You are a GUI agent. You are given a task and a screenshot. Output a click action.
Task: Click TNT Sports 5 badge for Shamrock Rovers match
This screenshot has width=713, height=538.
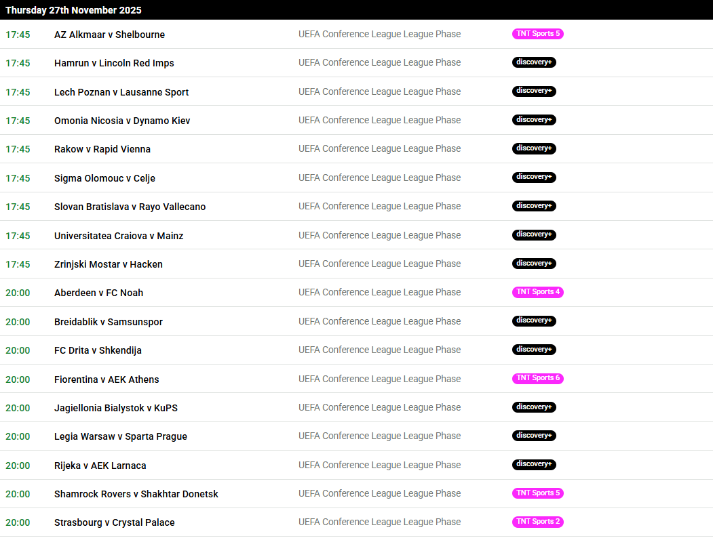tap(537, 493)
